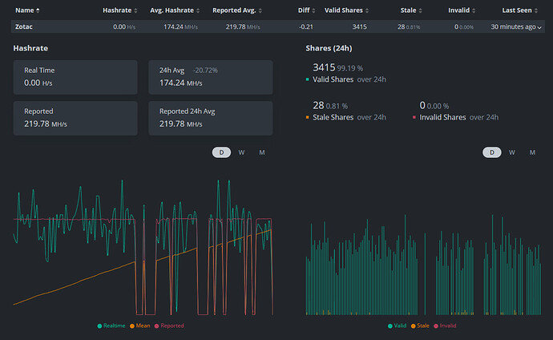
Task: Select the Shares (24h) section heading
Action: pos(329,48)
